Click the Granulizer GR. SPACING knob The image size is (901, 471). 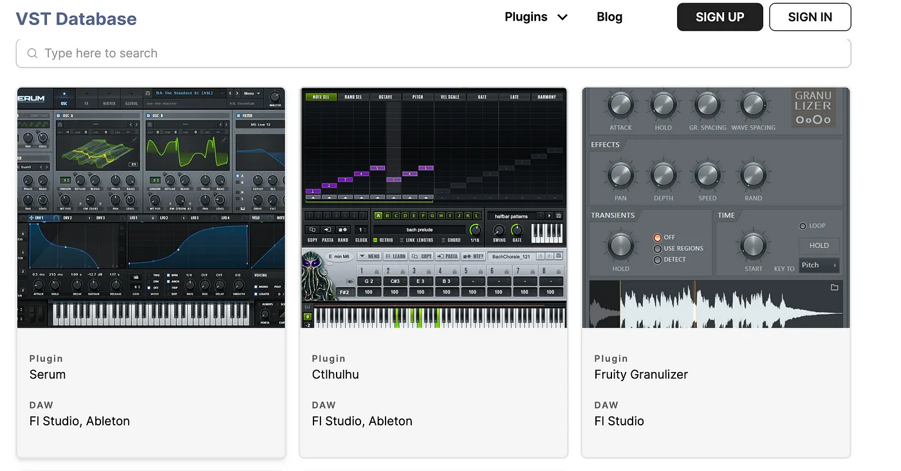point(707,105)
